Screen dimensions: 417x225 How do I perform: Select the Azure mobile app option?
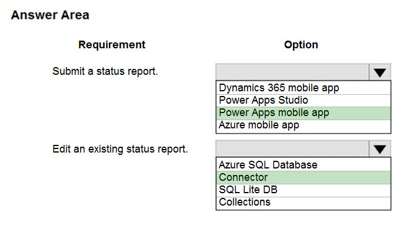click(x=303, y=126)
